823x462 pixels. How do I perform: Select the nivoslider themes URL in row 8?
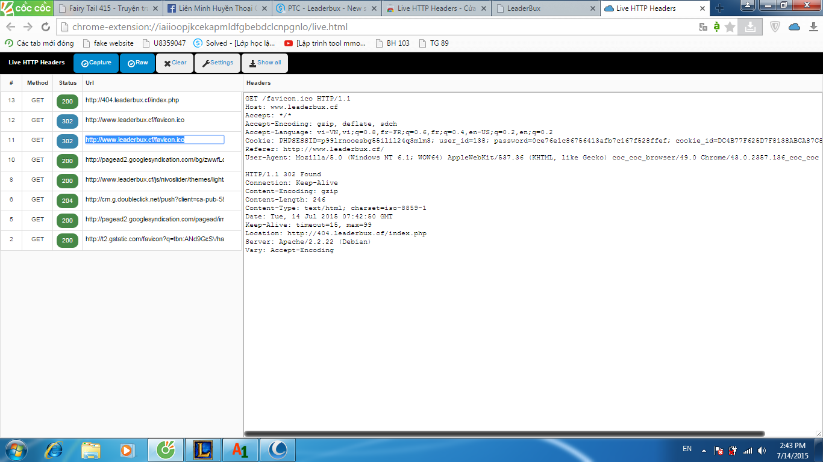click(x=154, y=180)
